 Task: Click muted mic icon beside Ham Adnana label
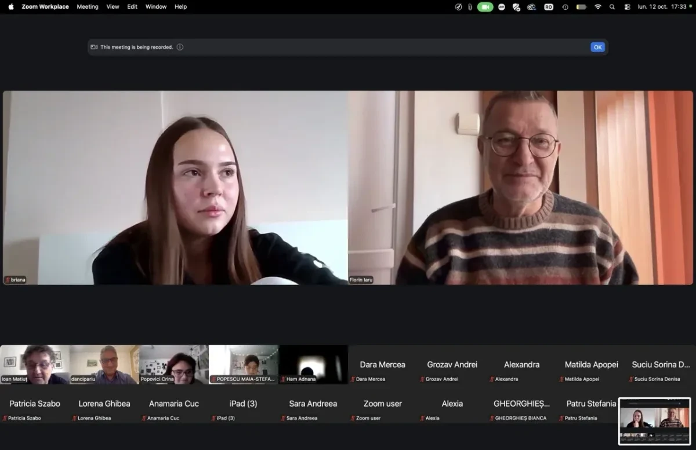coord(283,379)
